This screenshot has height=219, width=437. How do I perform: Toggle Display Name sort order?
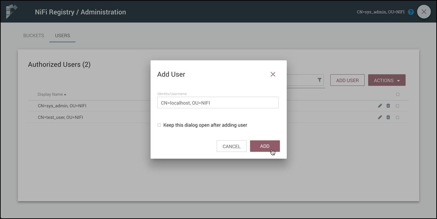click(51, 94)
